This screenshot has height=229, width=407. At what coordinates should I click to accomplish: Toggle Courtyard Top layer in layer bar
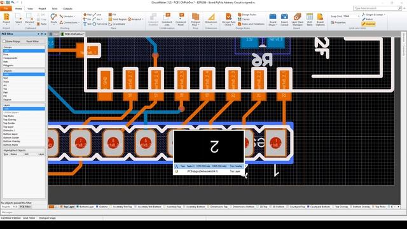(296, 207)
